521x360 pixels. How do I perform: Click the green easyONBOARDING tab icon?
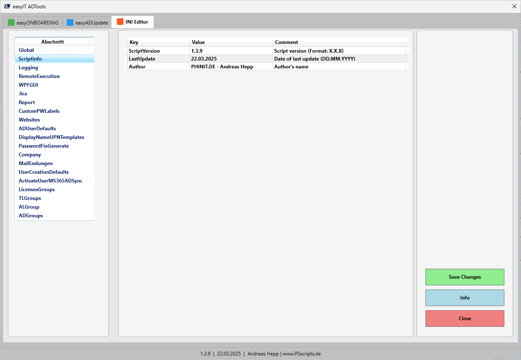click(x=11, y=22)
